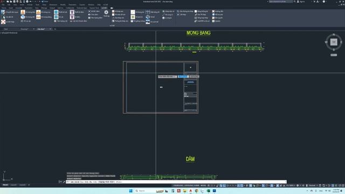Click the TOP face of the ViewCube
The height and width of the screenshot is (194, 345).
click(x=334, y=42)
